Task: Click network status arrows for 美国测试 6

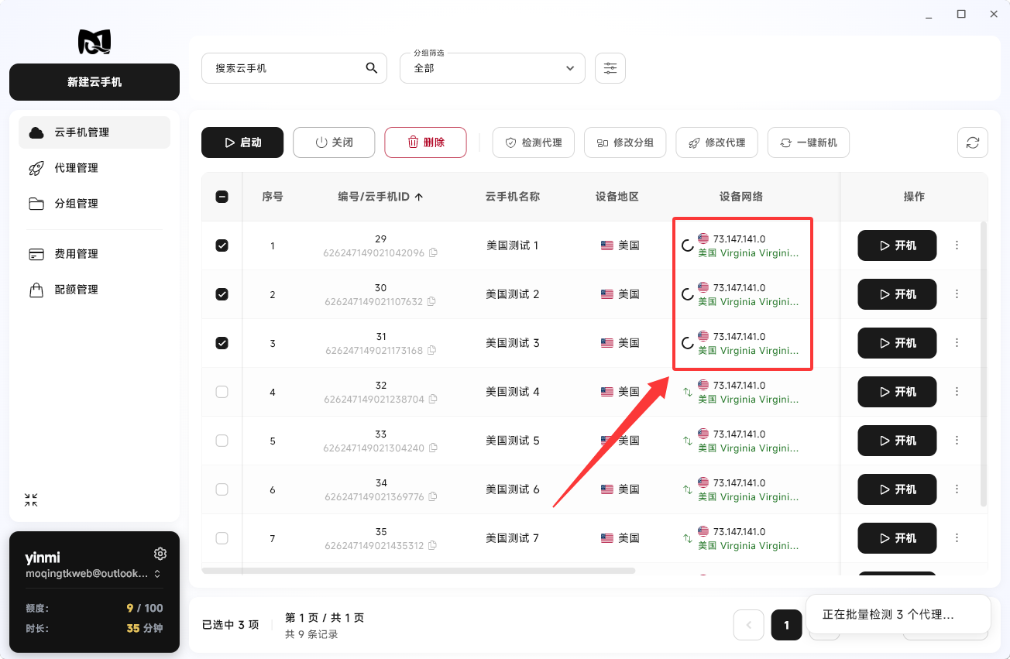Action: tap(687, 489)
